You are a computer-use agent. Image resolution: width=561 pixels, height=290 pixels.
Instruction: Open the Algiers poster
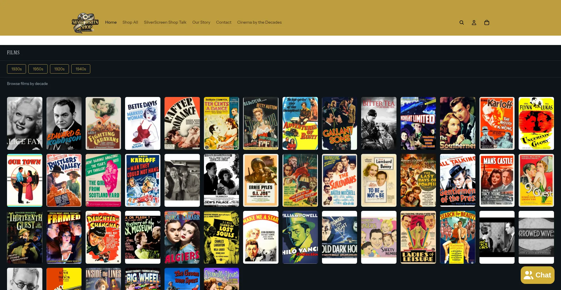click(182, 237)
